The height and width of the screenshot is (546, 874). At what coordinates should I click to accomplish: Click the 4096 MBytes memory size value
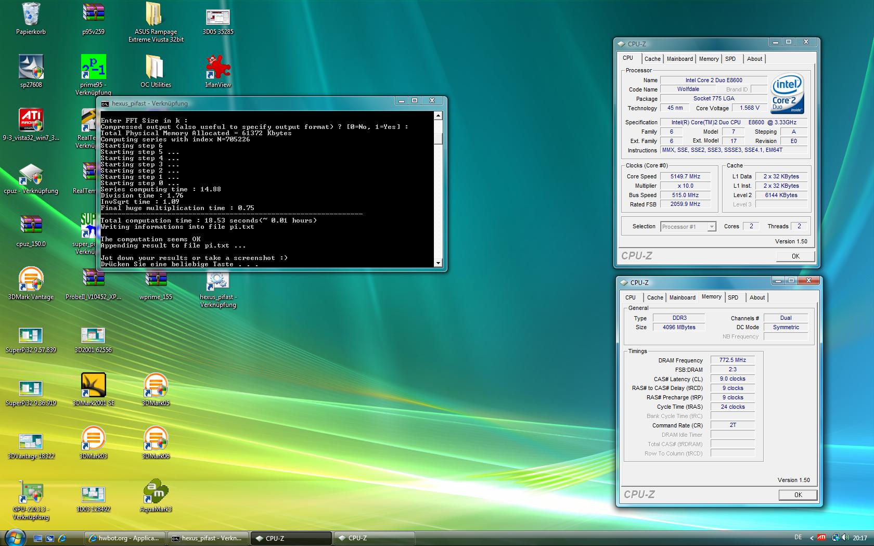click(x=678, y=327)
